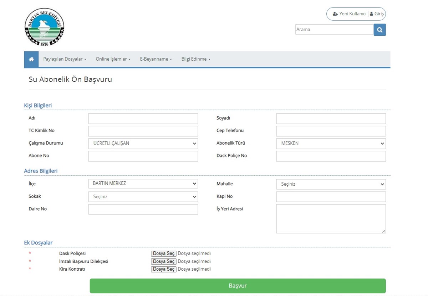The width and height of the screenshot is (428, 296).
Task: Open Paylaşılan Dosyalar menu
Action: pos(65,59)
